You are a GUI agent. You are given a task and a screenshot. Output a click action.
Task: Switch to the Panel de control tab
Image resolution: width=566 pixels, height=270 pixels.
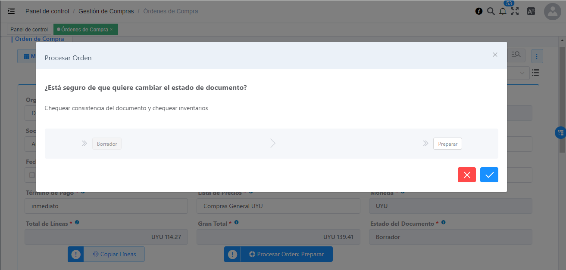point(29,30)
